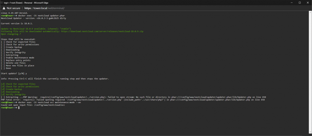Click the unchecked 'Delete old files' step line
312x136 pixels.
click(x=13, y=63)
